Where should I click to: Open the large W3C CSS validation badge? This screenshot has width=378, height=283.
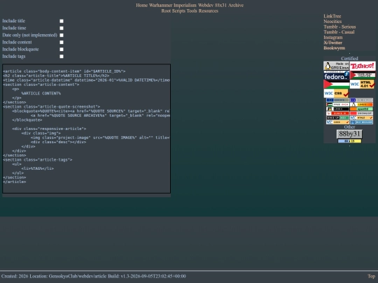pos(336,94)
